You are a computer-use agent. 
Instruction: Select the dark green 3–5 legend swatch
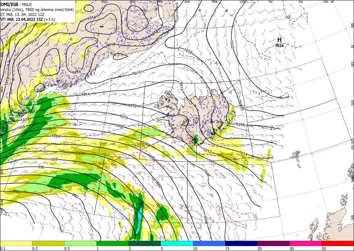click(145, 243)
